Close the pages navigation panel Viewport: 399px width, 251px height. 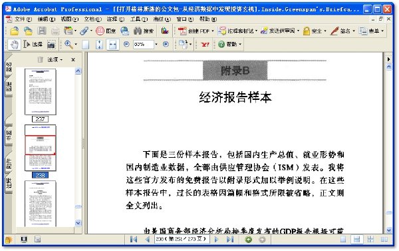[x=73, y=60]
